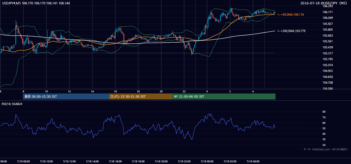The image size is (351, 164).
Task: Click the USDJPY#,M5 price header text
Action: 36,3
